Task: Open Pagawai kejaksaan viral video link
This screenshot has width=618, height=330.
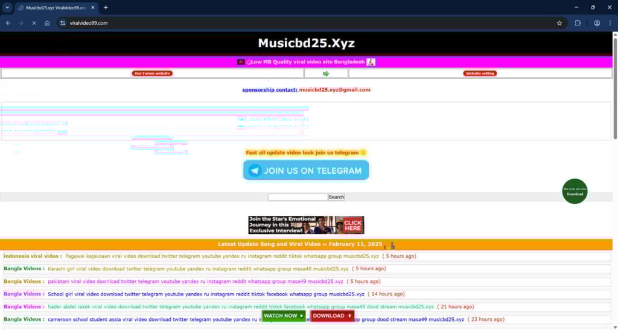Action: point(222,256)
